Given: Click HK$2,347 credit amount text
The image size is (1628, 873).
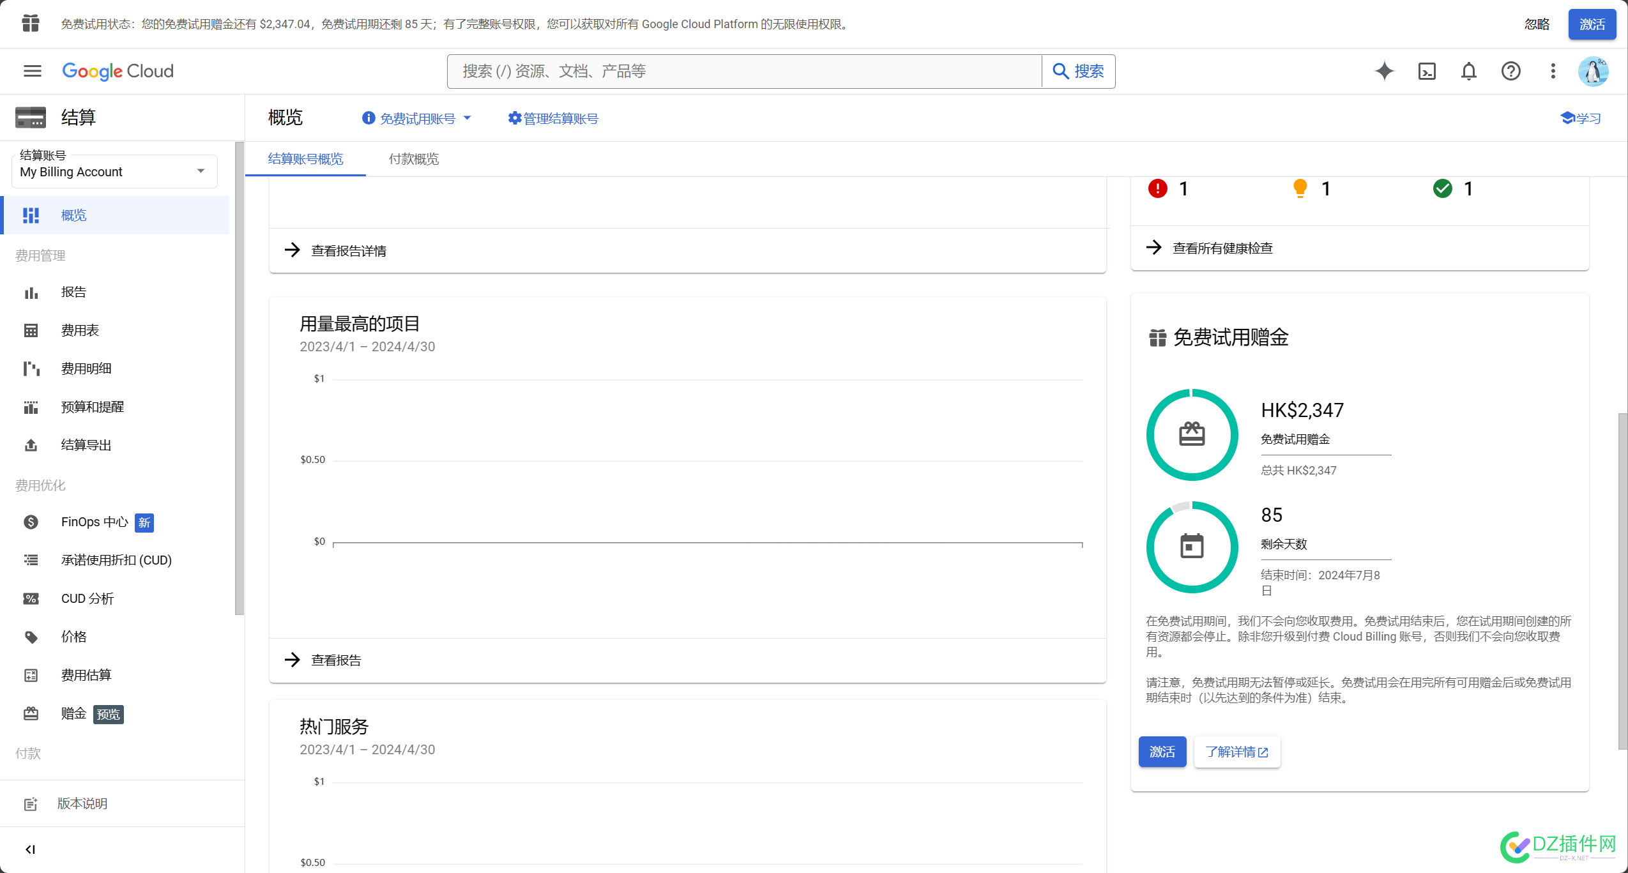Looking at the screenshot, I should 1302,410.
